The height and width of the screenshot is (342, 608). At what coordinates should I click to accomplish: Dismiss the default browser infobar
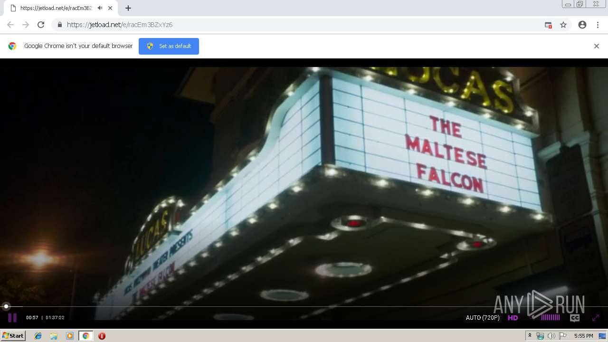pos(597,46)
